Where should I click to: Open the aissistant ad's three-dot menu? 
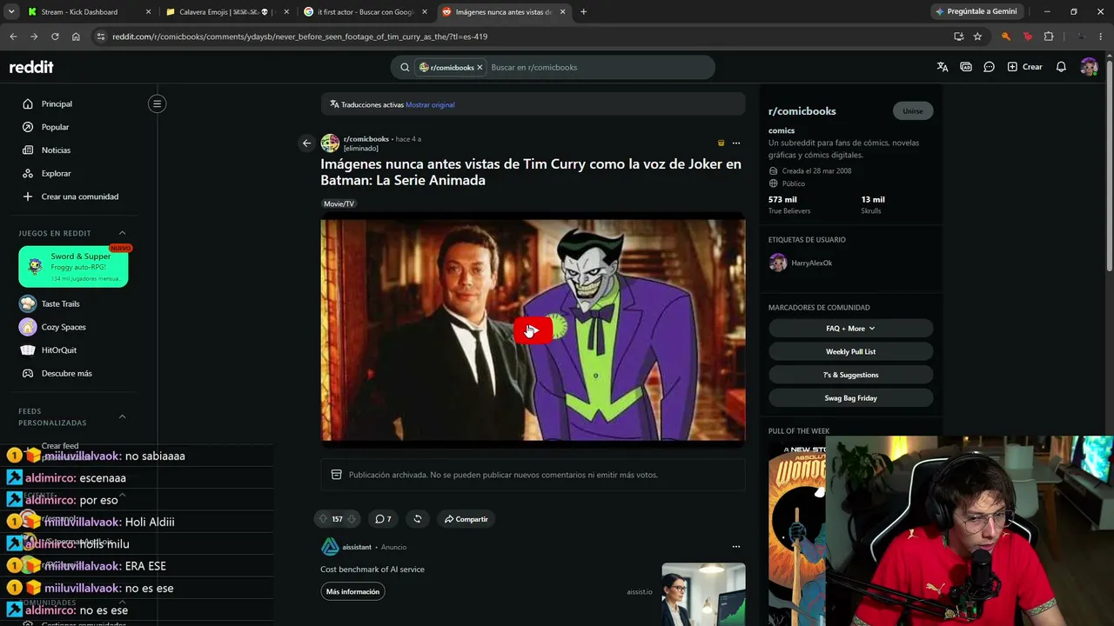(x=735, y=547)
